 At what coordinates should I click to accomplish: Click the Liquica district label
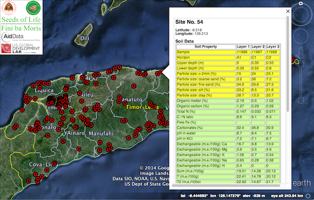click(44, 90)
